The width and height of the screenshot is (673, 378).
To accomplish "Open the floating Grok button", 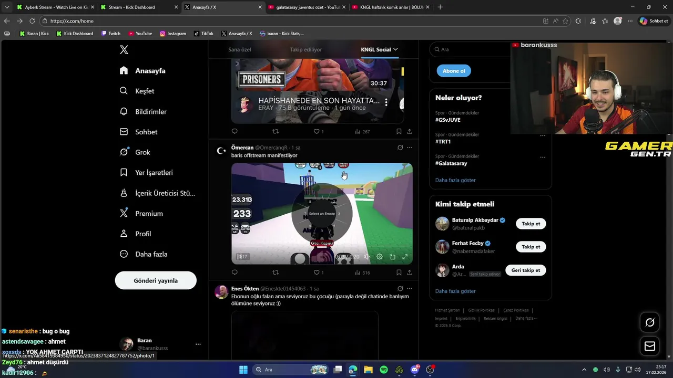I will click(650, 322).
